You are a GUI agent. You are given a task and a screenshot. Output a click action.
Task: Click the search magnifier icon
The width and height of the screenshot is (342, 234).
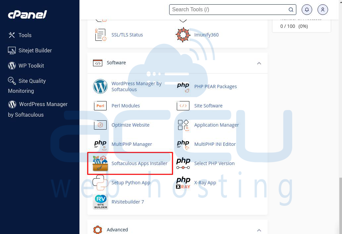(x=291, y=10)
